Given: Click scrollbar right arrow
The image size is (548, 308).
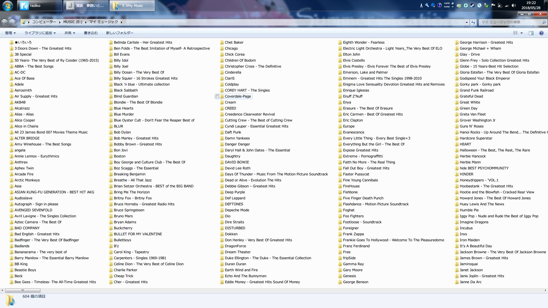Looking at the screenshot, I should click(x=545, y=290).
